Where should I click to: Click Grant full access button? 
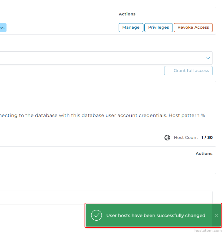pos(188,71)
